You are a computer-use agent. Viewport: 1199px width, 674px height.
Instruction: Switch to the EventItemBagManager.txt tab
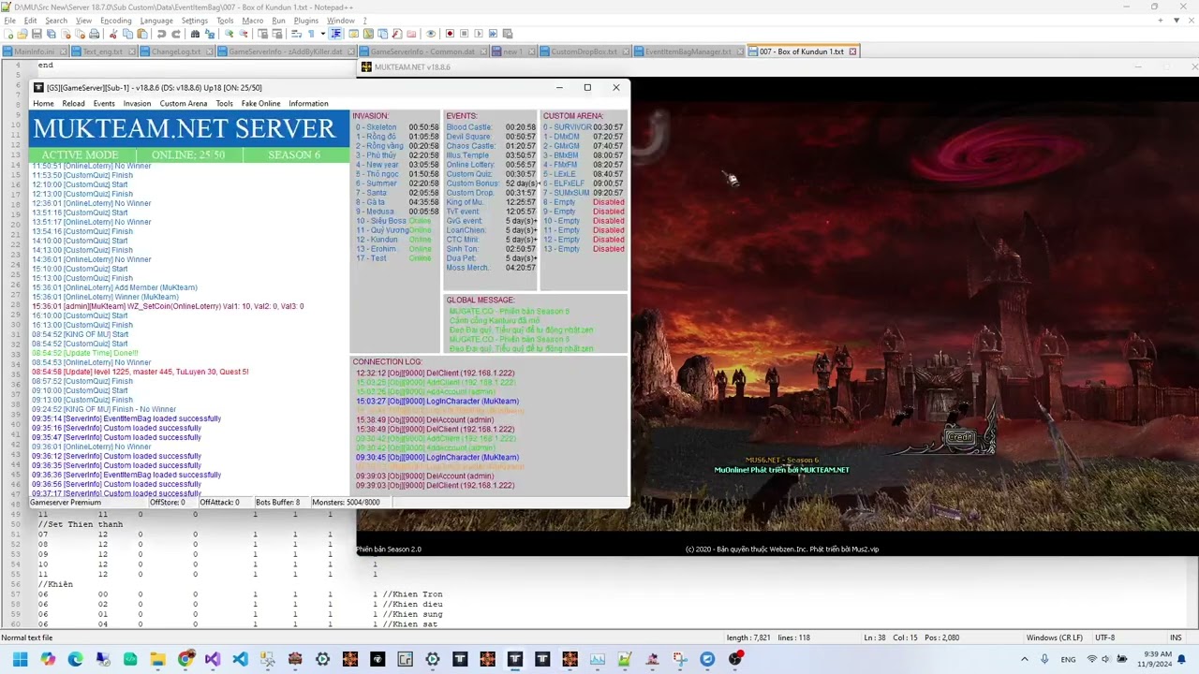[x=688, y=51]
